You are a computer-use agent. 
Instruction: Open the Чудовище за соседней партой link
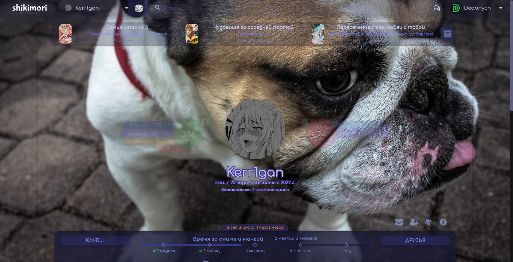(x=253, y=27)
